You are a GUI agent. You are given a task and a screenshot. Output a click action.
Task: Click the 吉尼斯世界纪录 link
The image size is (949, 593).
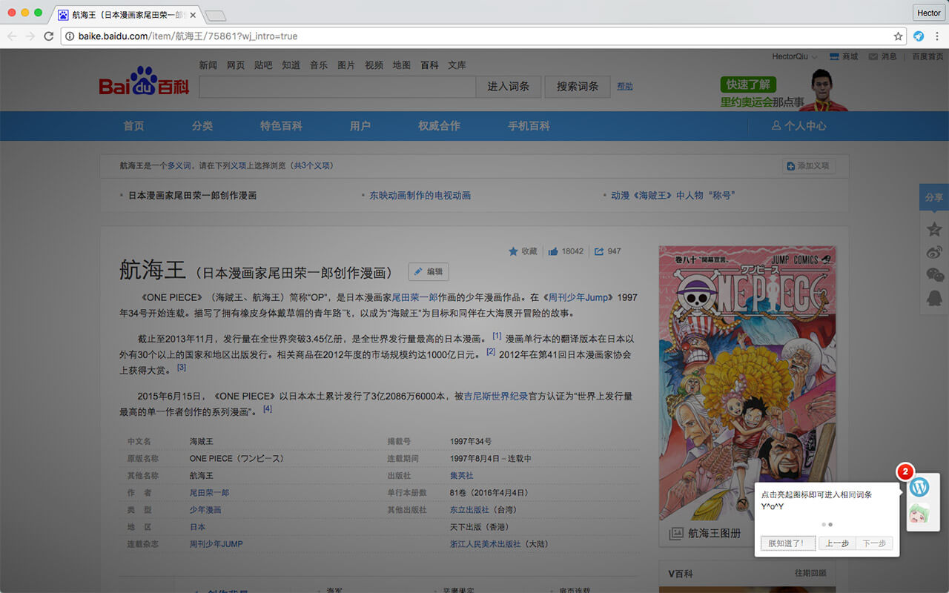click(496, 397)
